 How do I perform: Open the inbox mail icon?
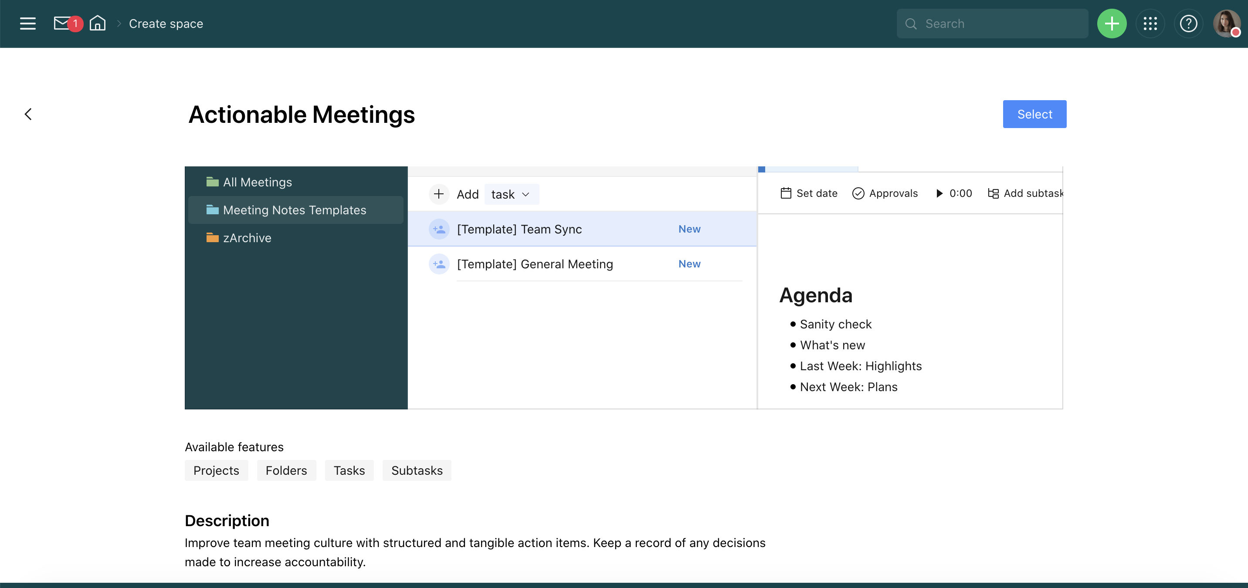click(62, 23)
